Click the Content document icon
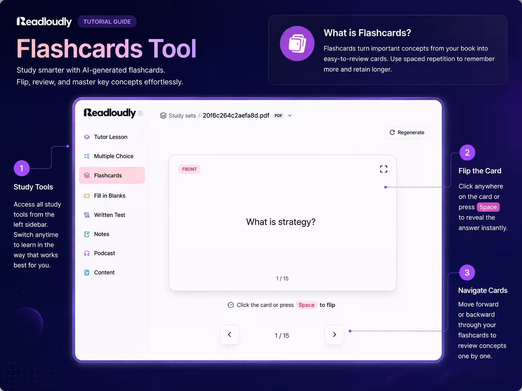 click(87, 273)
